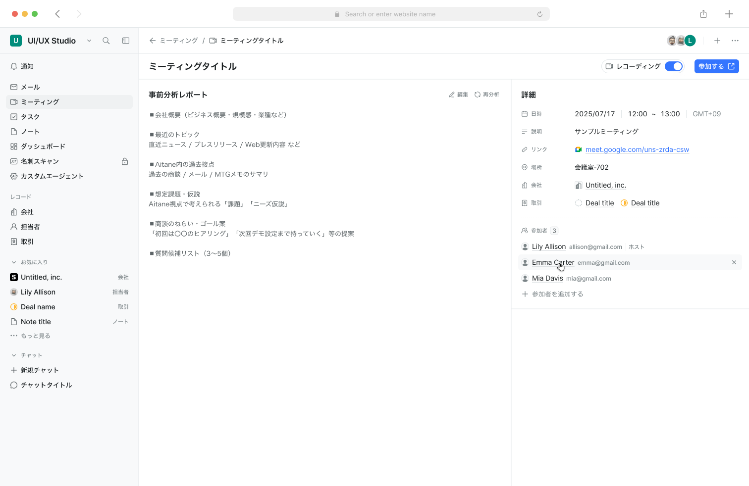Reload page with the refresh icon
The height and width of the screenshot is (486, 749).
pos(540,14)
